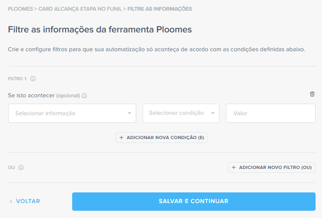Open the 'Selecionar informação' combo box

point(68,113)
